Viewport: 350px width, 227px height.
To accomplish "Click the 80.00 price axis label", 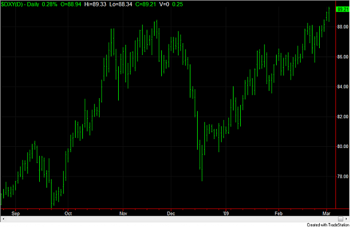I will click(343, 146).
